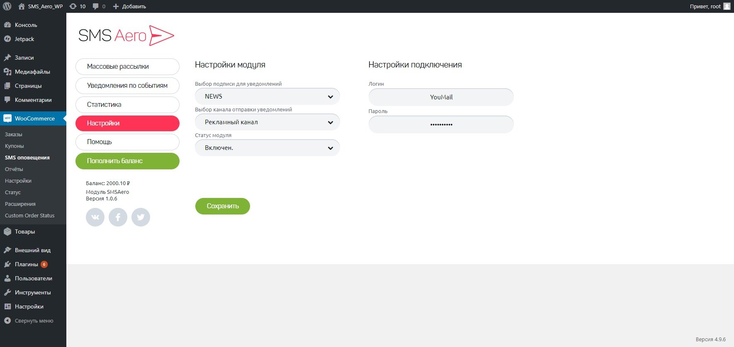Open Массовые рассылки tab
The height and width of the screenshot is (347, 734).
tap(127, 67)
